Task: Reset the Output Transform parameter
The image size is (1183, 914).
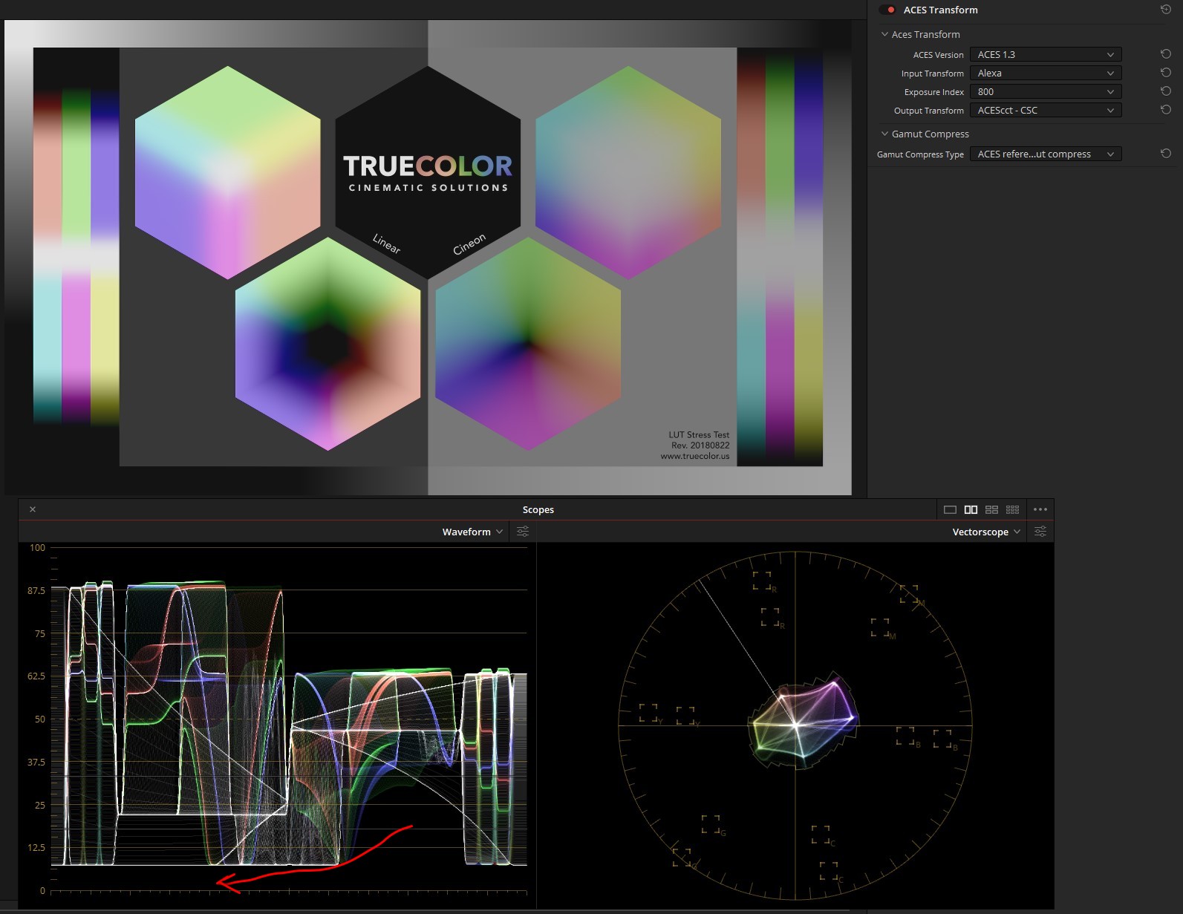Action: [x=1165, y=110]
